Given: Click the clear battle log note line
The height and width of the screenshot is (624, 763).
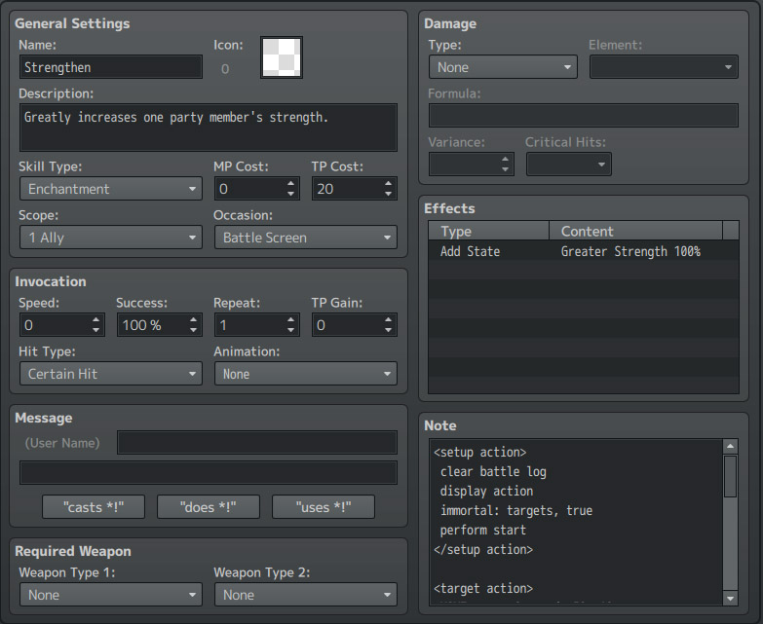Looking at the screenshot, I should 493,471.
